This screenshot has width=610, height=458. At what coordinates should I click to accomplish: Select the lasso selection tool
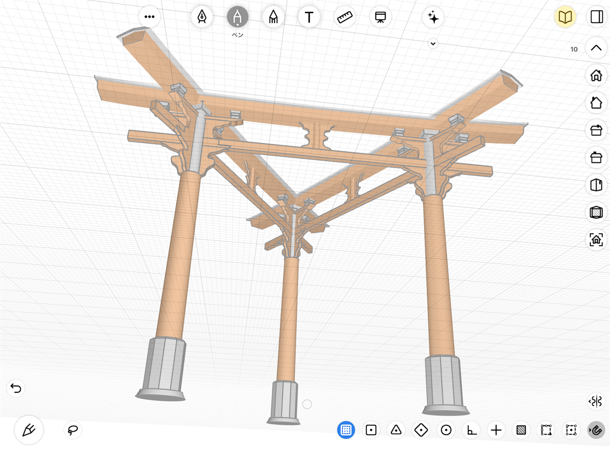tap(72, 430)
